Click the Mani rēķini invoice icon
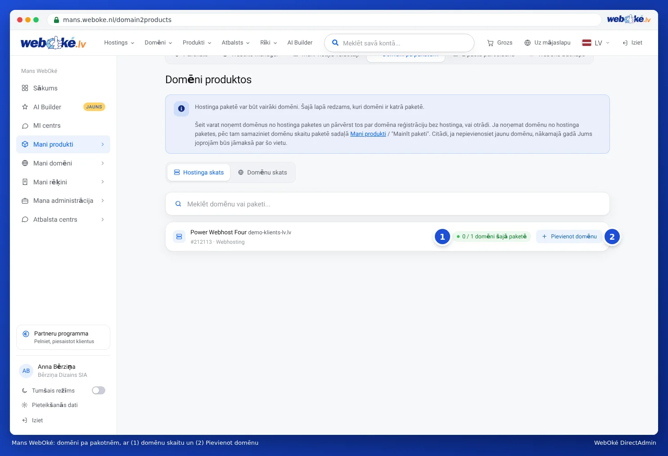 tap(25, 182)
